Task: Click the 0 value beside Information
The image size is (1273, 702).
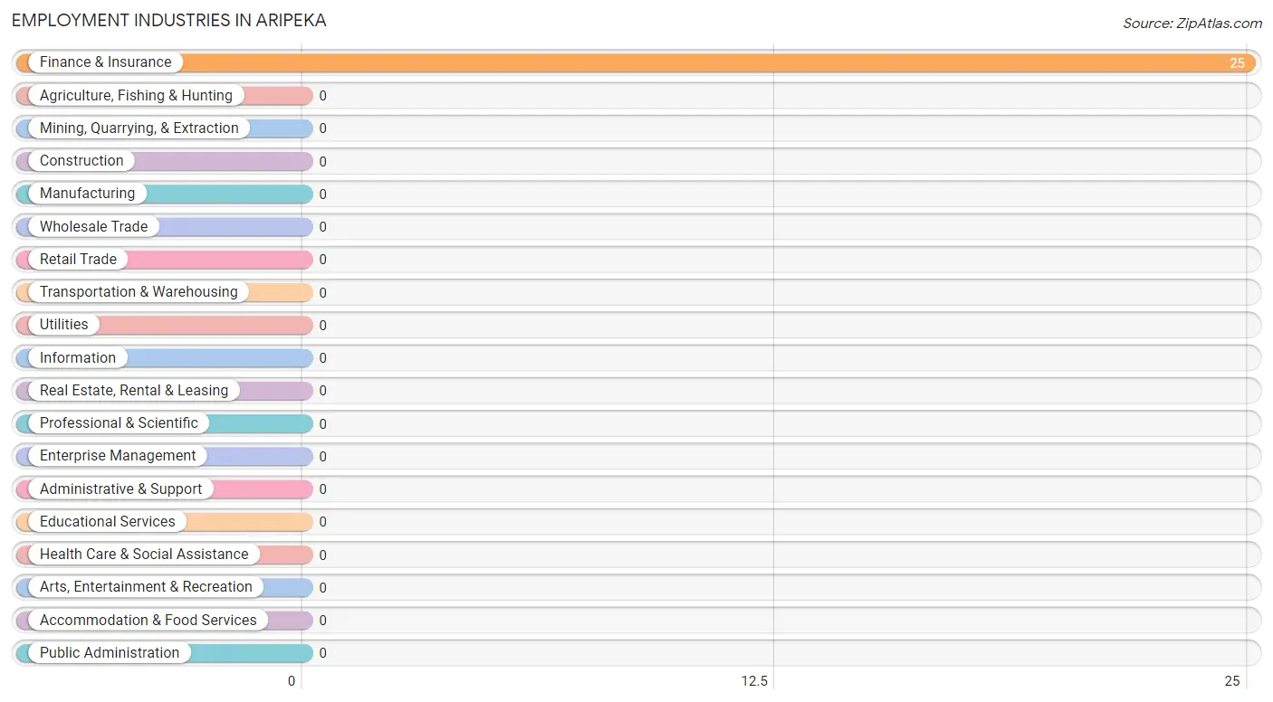Action: coord(322,357)
